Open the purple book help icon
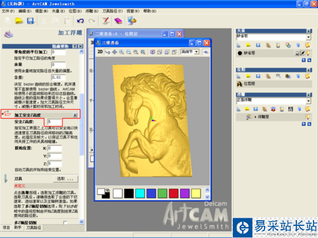318x238 pixels. coord(118,21)
